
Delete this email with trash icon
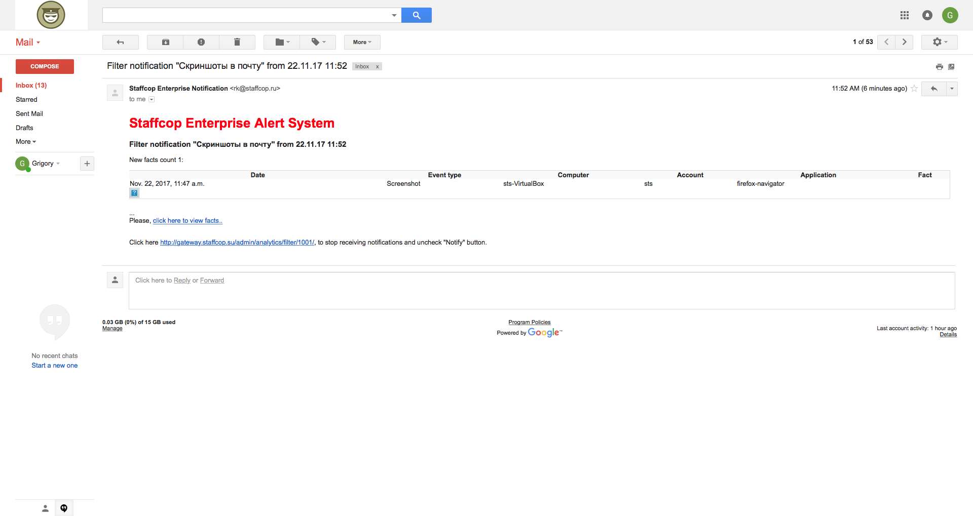point(237,42)
